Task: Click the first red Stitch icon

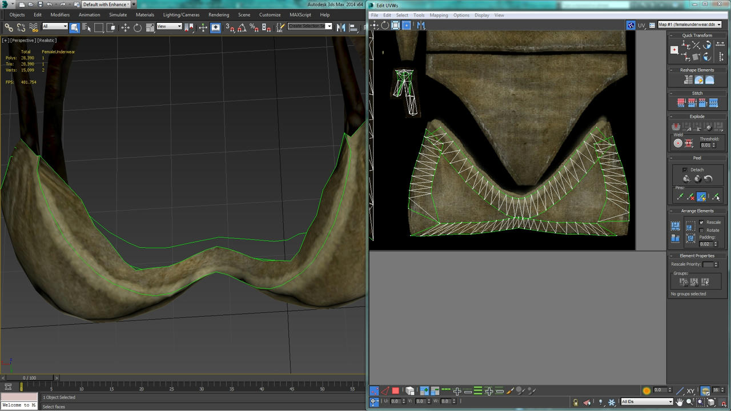Action: click(681, 103)
